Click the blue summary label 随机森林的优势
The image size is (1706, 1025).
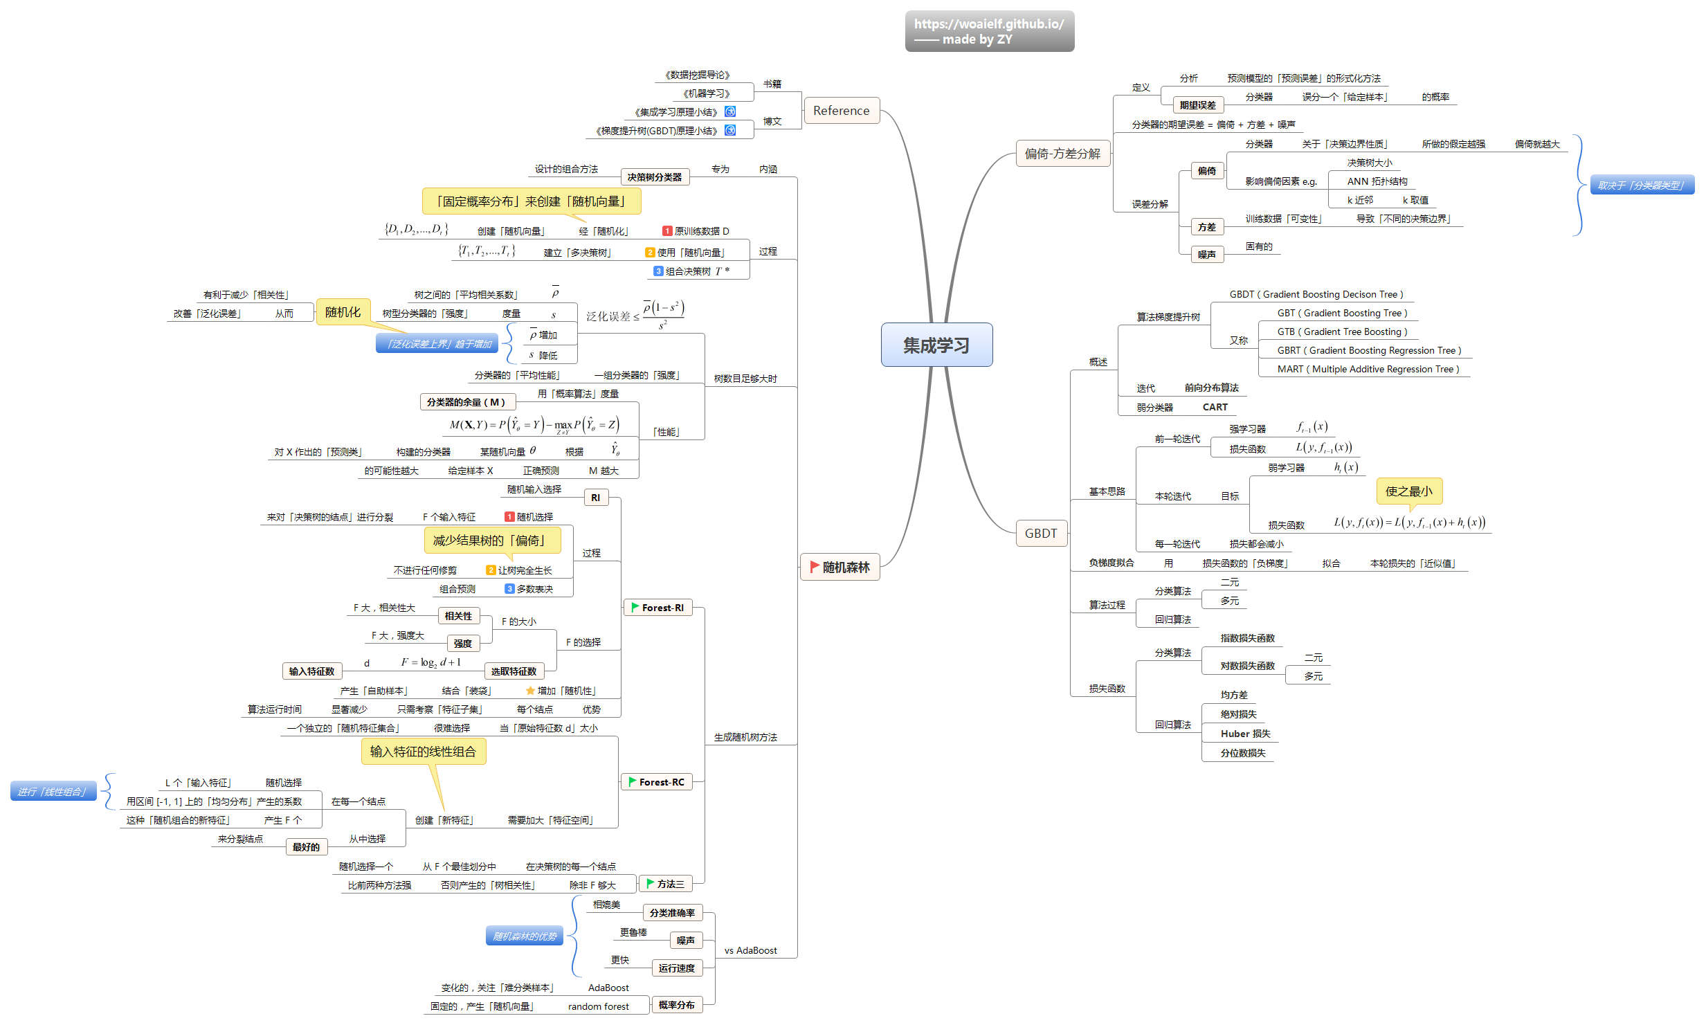coord(525,936)
